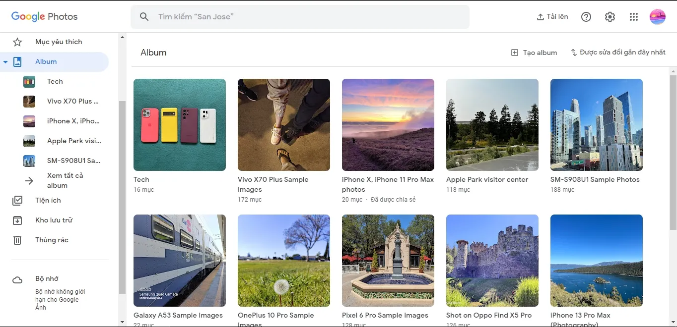
Task: Click Galaxy A53 Sample Images title
Action: [x=178, y=315]
